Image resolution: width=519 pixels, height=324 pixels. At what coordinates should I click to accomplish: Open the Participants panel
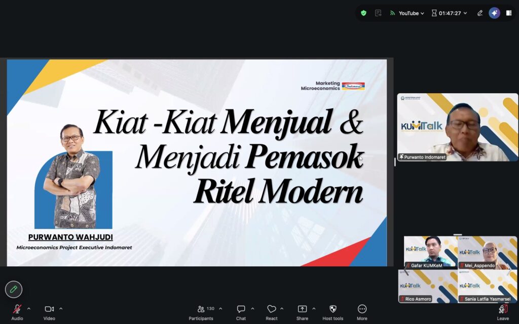point(201,312)
